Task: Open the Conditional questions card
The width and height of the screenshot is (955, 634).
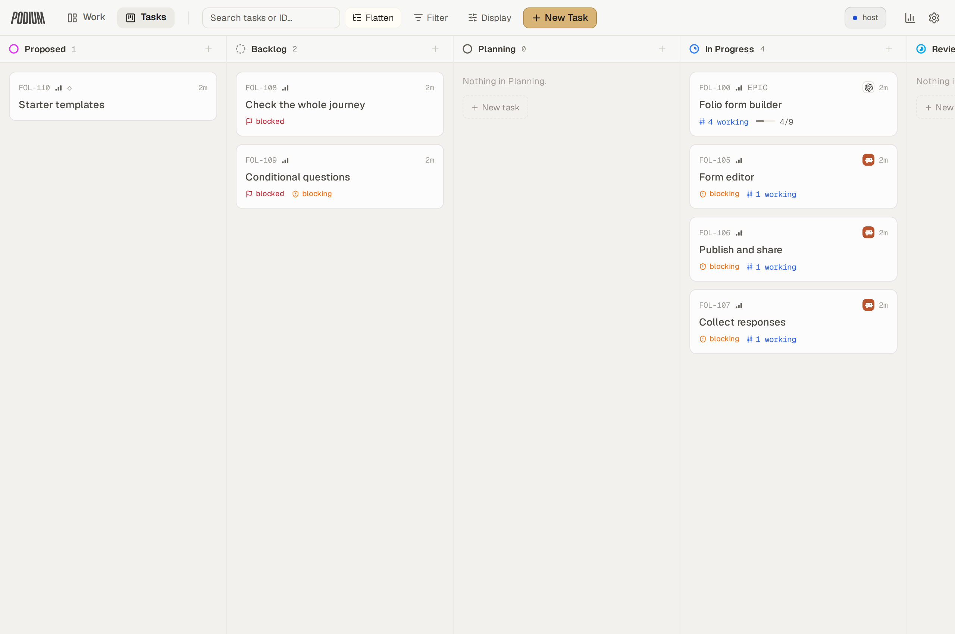Action: pos(340,176)
